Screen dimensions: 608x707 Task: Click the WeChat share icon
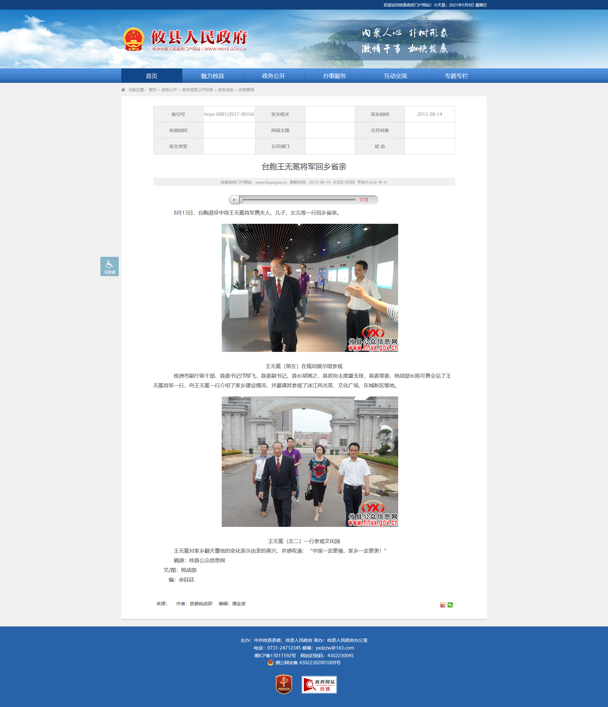pyautogui.click(x=450, y=605)
